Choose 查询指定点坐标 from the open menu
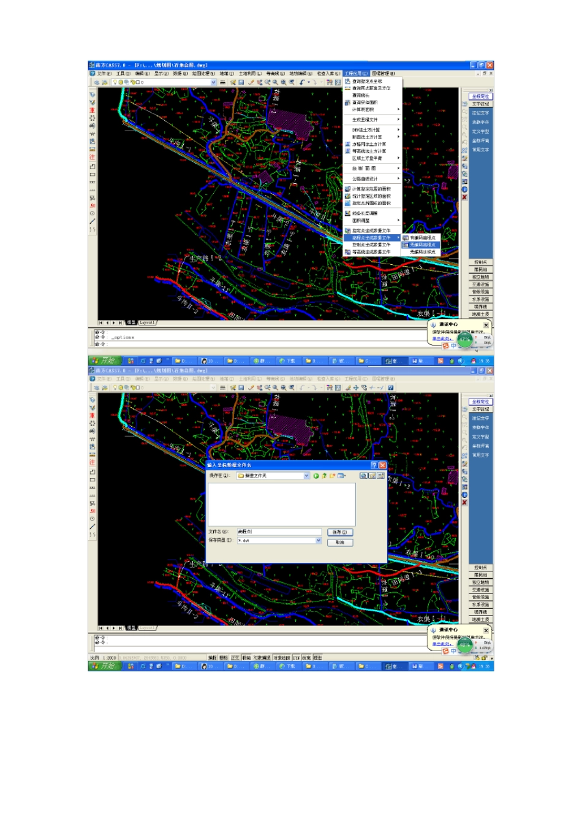This screenshot has width=582, height=824. [x=368, y=81]
